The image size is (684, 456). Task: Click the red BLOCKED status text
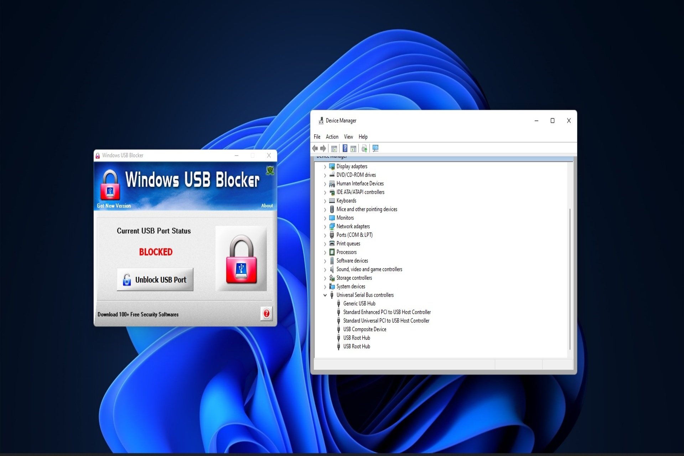[x=156, y=252]
